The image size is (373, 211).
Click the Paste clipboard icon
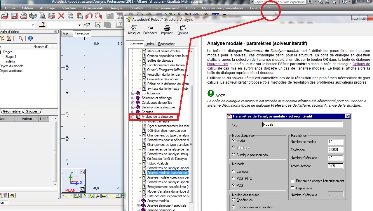click(80, 16)
